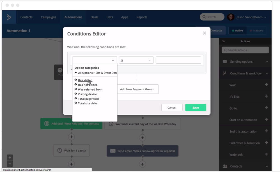Open the Deals menu item
Viewport: 280px width, 172px height.
94,17
